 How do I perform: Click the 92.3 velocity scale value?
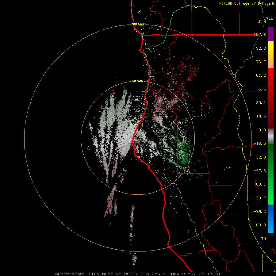coord(261,48)
